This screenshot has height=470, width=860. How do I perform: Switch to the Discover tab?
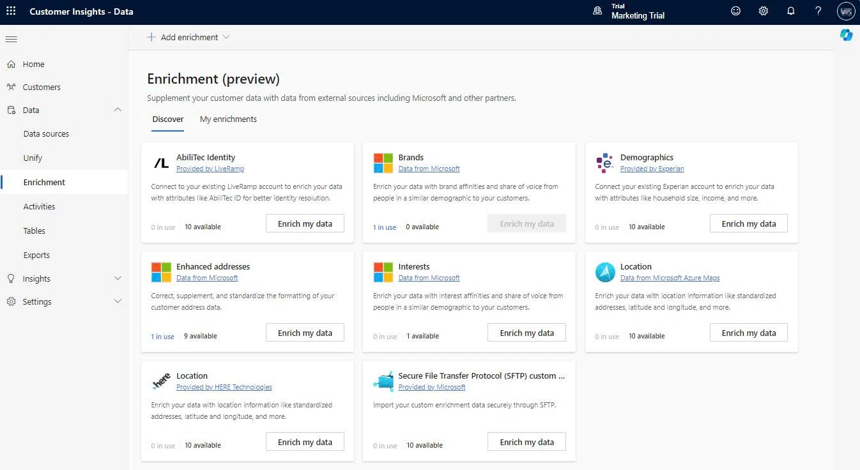click(x=168, y=119)
